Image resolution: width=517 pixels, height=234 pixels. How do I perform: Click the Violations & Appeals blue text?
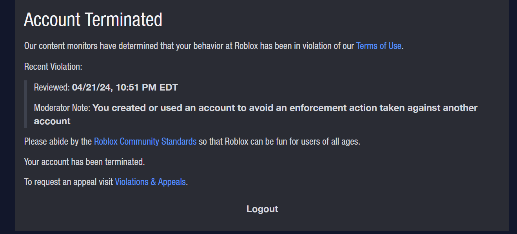pos(151,181)
